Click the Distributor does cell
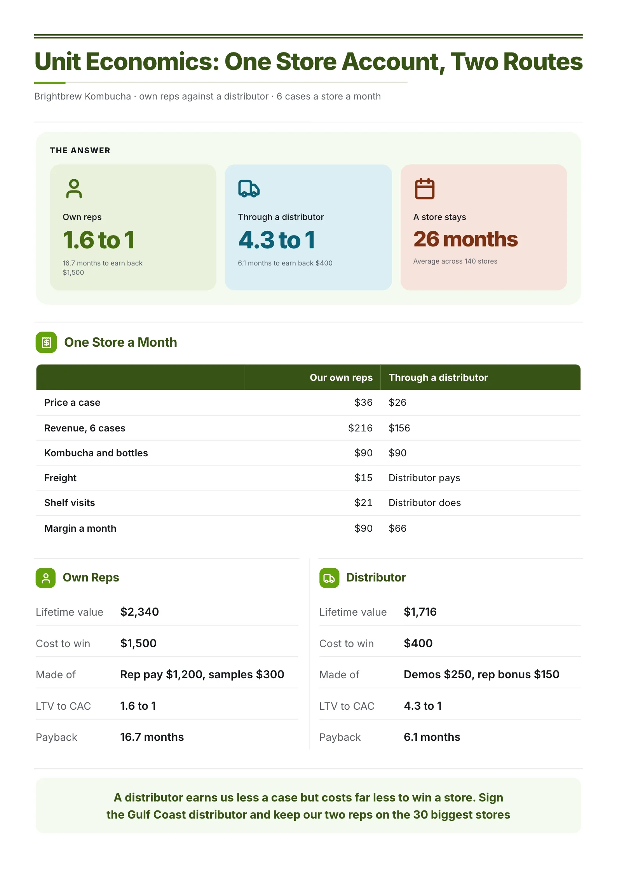 (x=425, y=503)
